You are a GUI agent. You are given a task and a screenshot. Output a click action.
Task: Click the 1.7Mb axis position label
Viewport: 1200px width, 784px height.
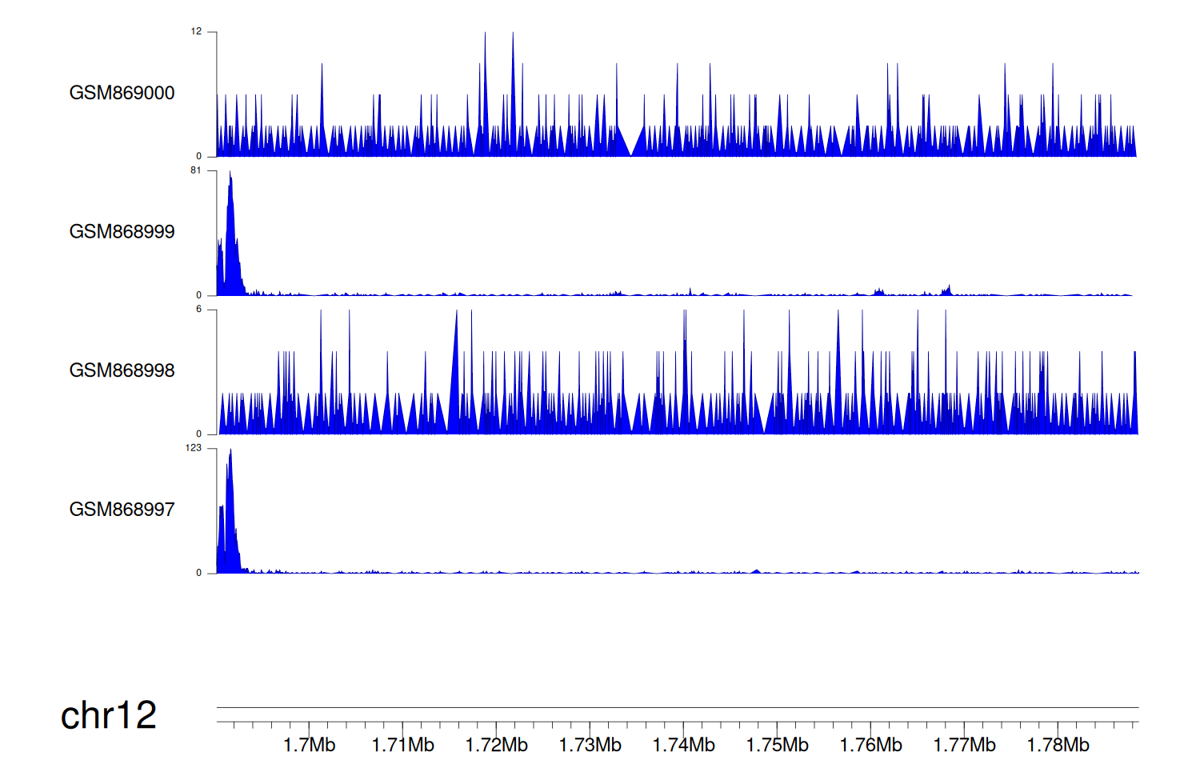(309, 745)
